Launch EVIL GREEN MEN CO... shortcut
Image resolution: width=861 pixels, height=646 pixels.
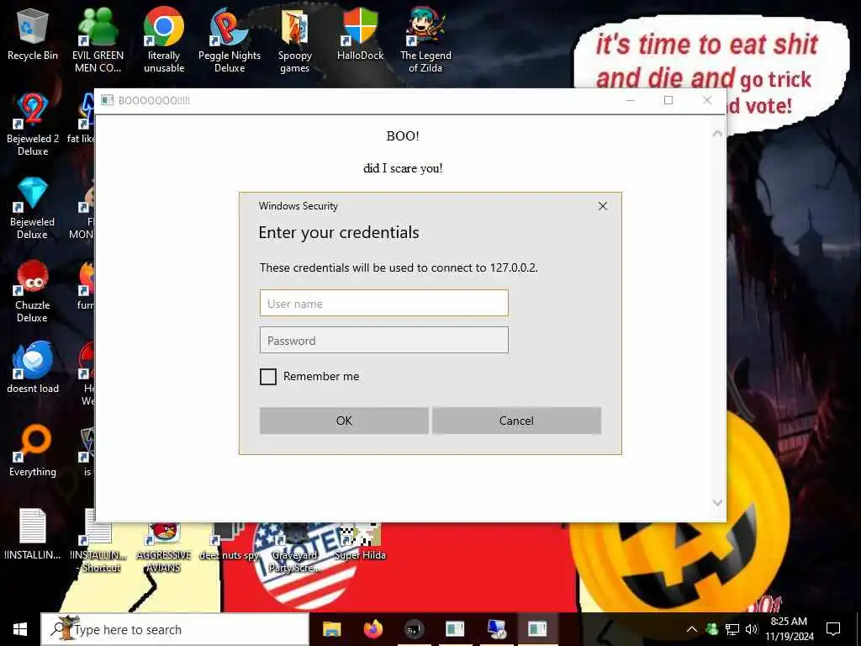coord(98,40)
